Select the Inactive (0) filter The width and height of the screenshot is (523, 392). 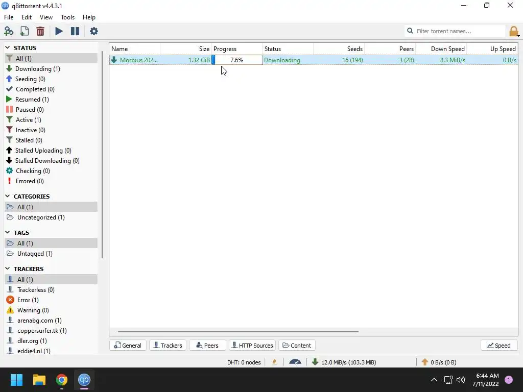(52, 130)
